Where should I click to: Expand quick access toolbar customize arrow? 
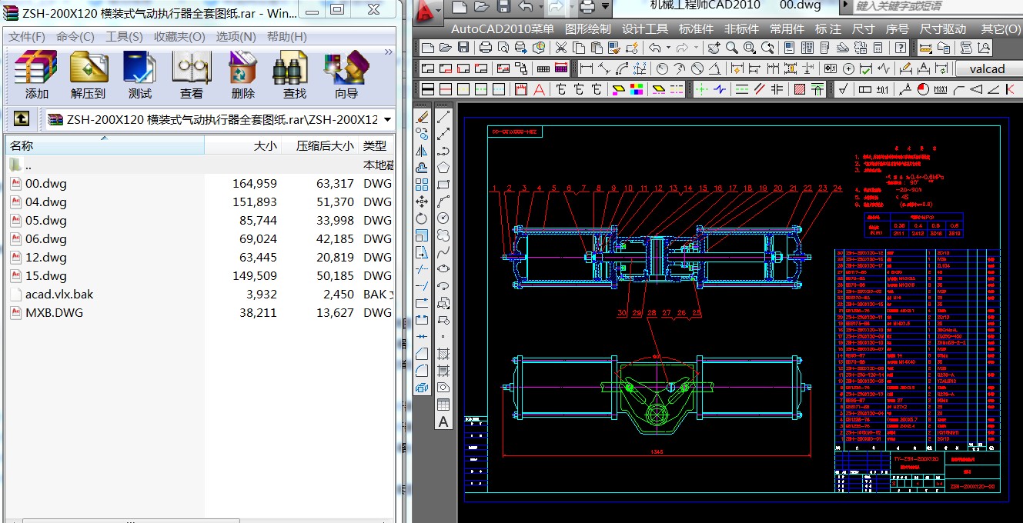click(x=607, y=7)
